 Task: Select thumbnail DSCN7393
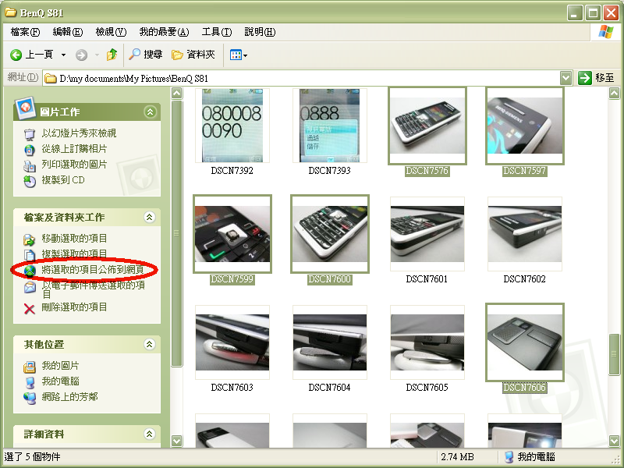coord(329,126)
